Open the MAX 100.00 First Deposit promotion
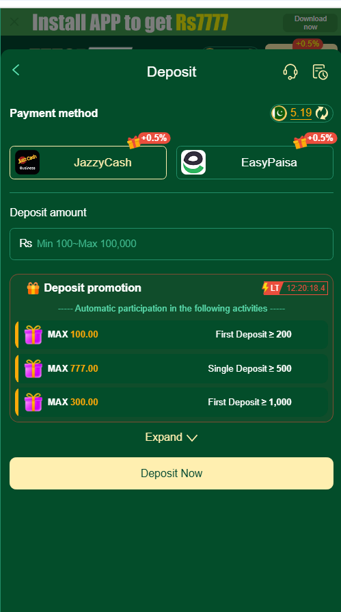This screenshot has height=612, width=341. pos(172,335)
